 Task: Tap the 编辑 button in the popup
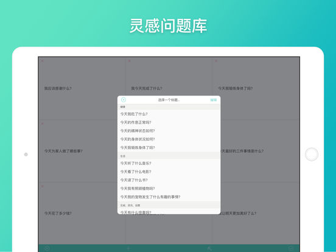click(x=214, y=100)
